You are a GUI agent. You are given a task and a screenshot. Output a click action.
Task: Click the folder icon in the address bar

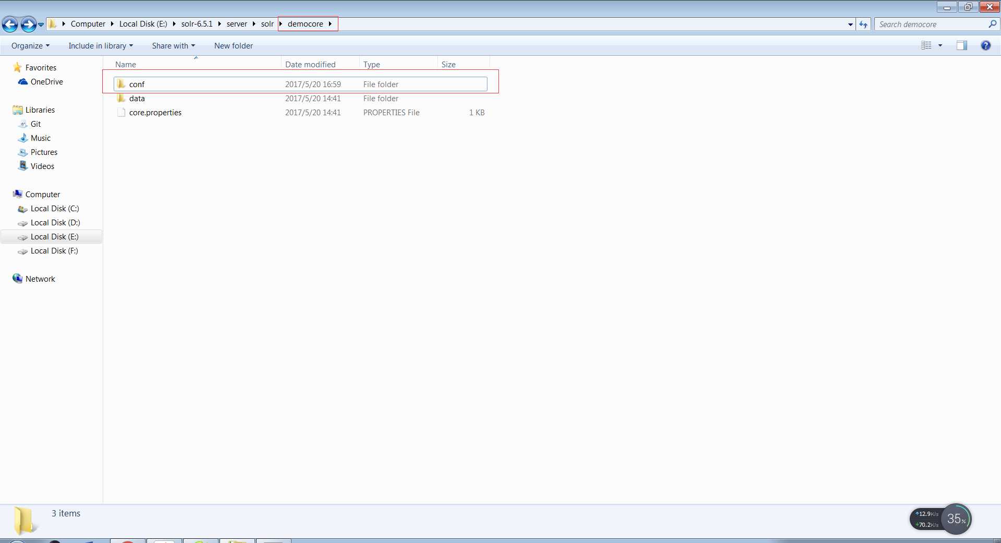tap(53, 24)
